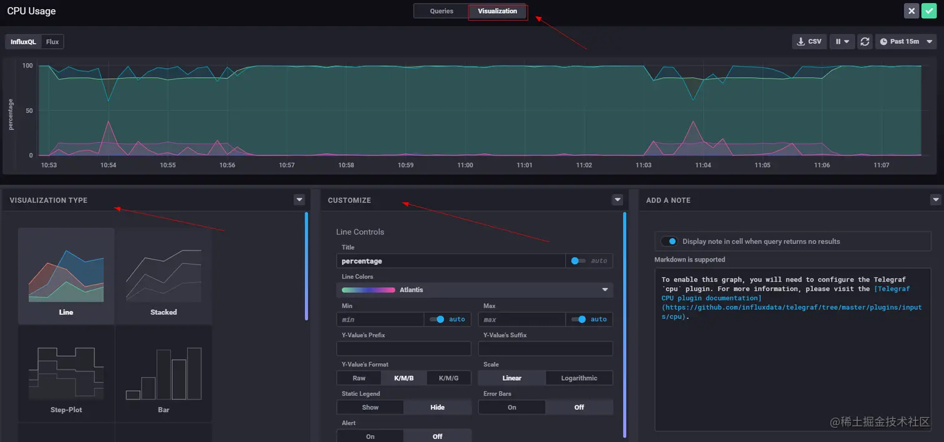Set Static Legend to Show
Screen dimensions: 944x442
(x=370, y=407)
